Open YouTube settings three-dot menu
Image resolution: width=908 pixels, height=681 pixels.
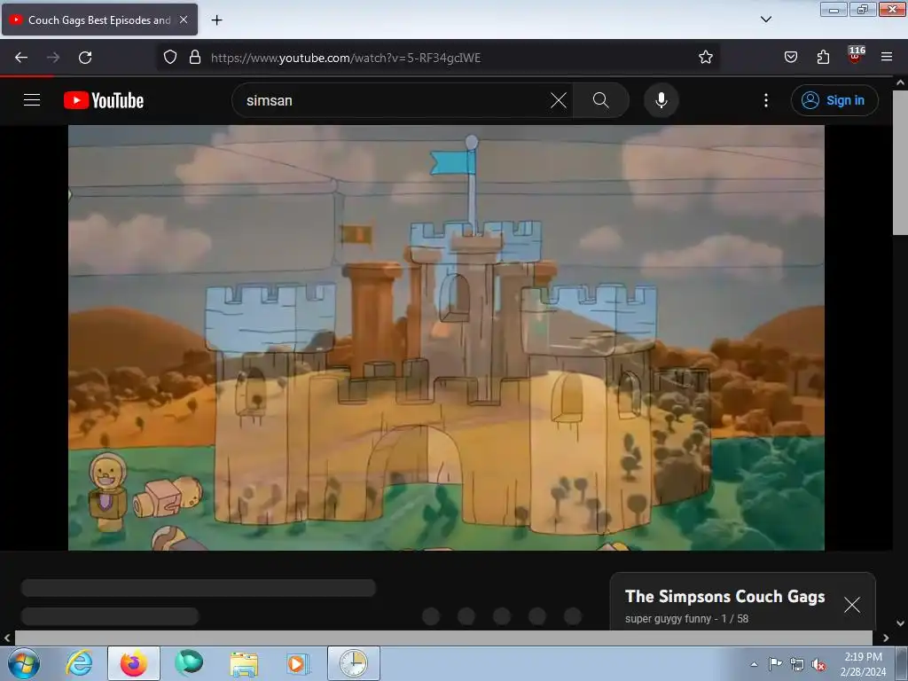[x=766, y=100]
